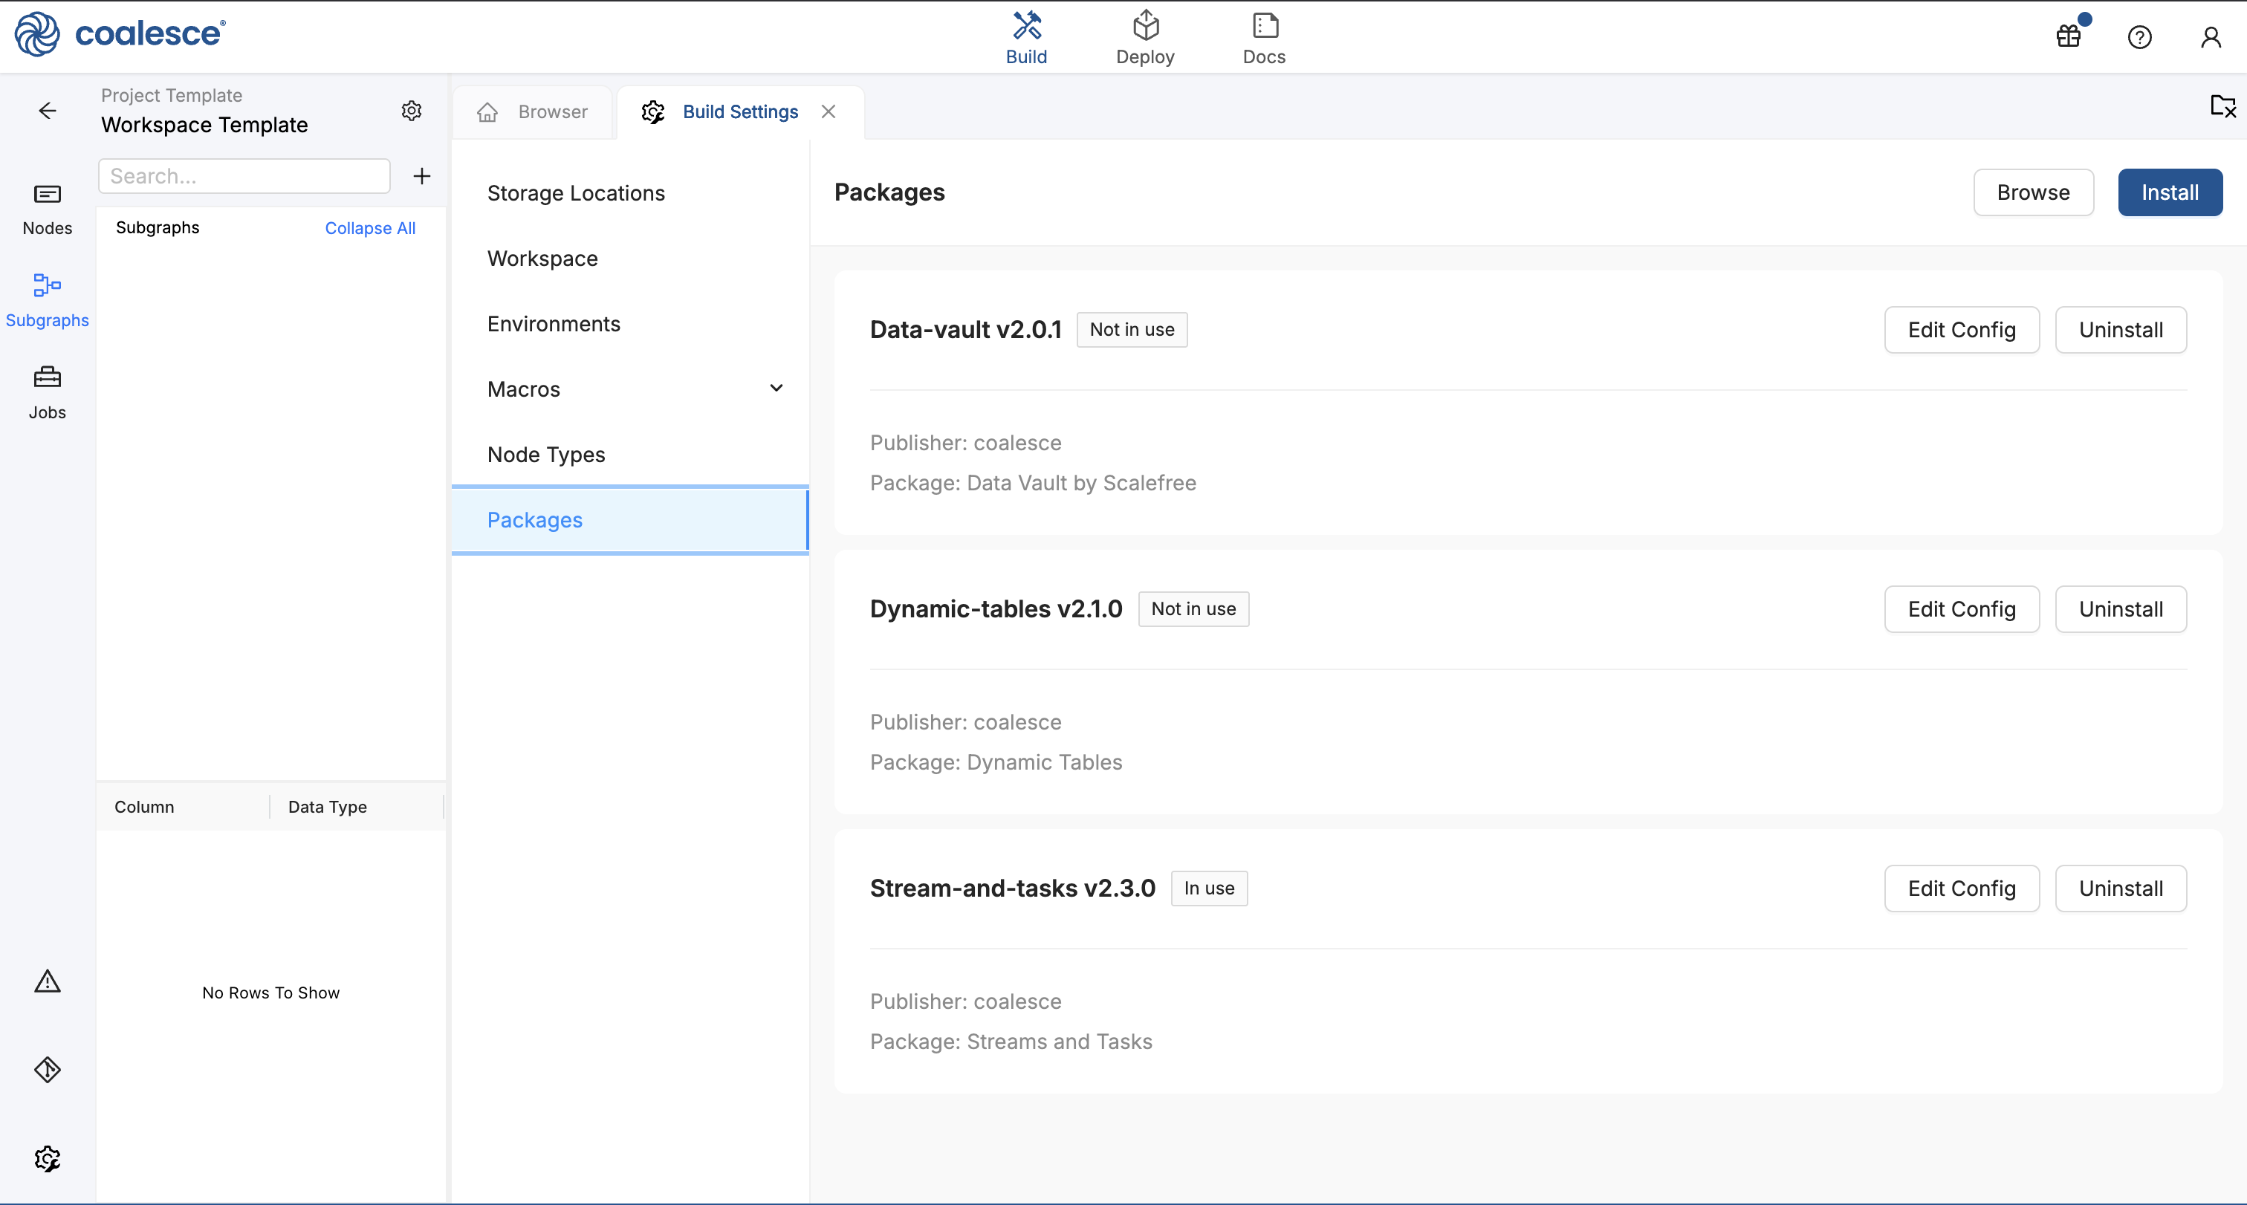Click the workspace settings gear next to Workspace Template
This screenshot has width=2247, height=1205.
(412, 111)
